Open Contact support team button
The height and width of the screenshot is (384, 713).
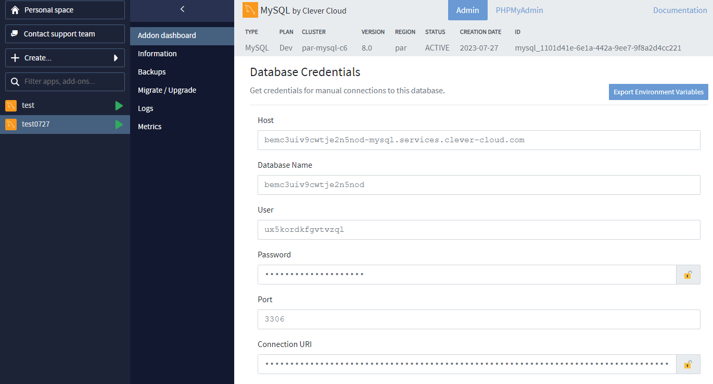click(x=65, y=34)
